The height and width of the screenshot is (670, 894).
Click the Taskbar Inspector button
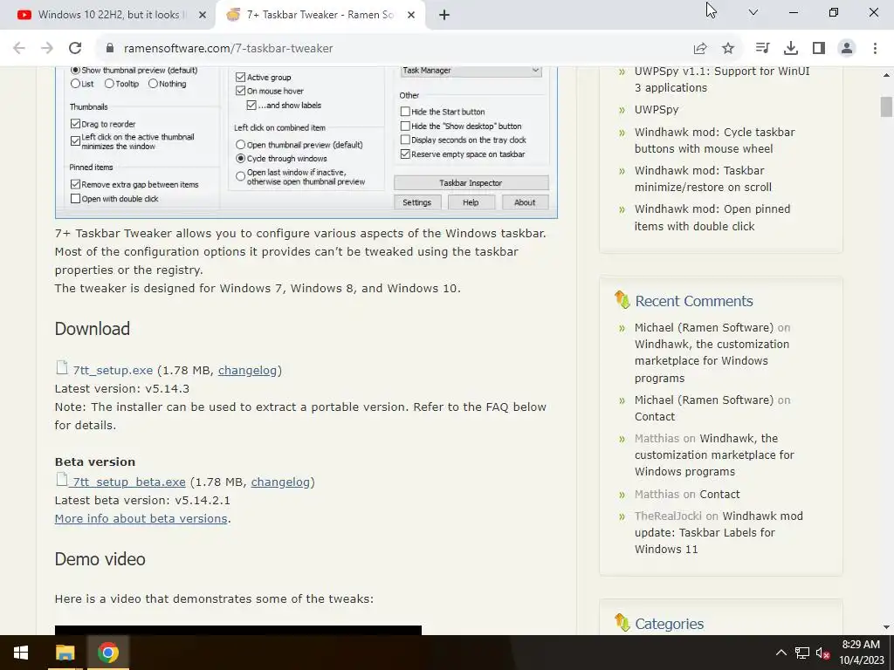pyautogui.click(x=471, y=183)
